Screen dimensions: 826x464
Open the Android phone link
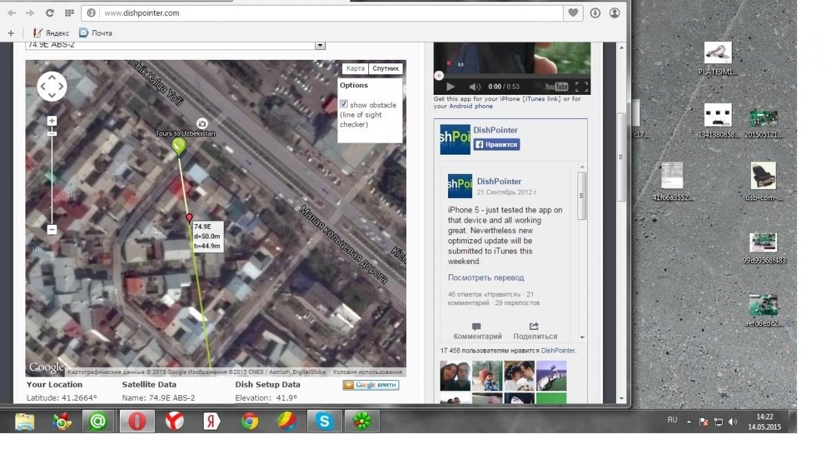471,107
